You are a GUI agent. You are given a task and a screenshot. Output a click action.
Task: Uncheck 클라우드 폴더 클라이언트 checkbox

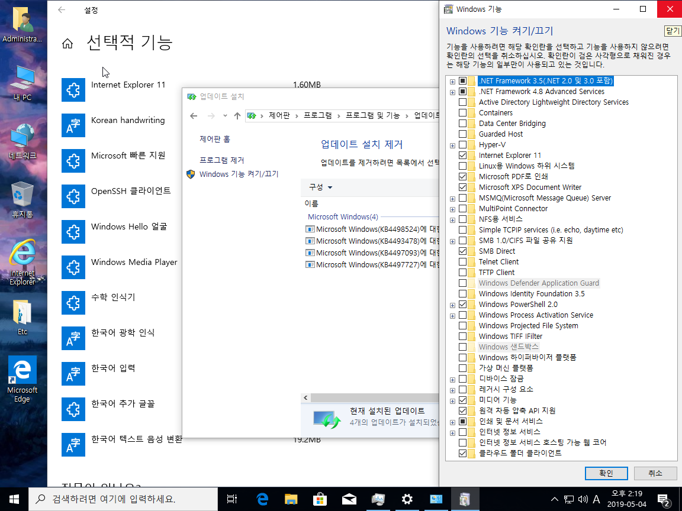pos(463,453)
